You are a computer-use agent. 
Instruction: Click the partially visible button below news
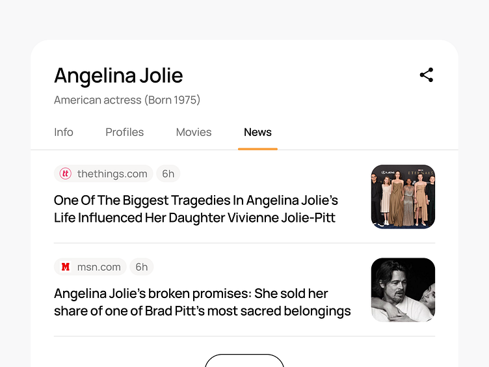244,360
